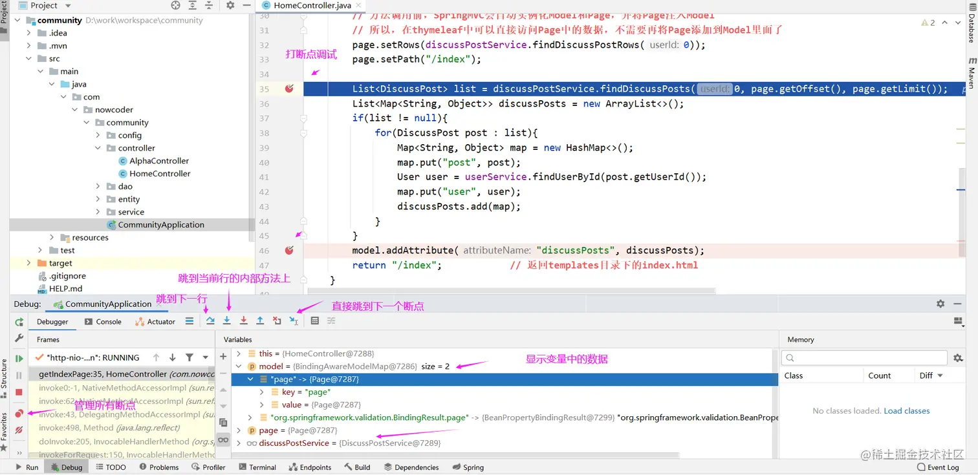This screenshot has width=978, height=475.
Task: Expand the 'this' variable node
Action: (239, 354)
